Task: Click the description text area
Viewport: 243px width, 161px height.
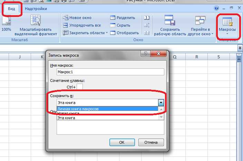Action: click(x=110, y=127)
